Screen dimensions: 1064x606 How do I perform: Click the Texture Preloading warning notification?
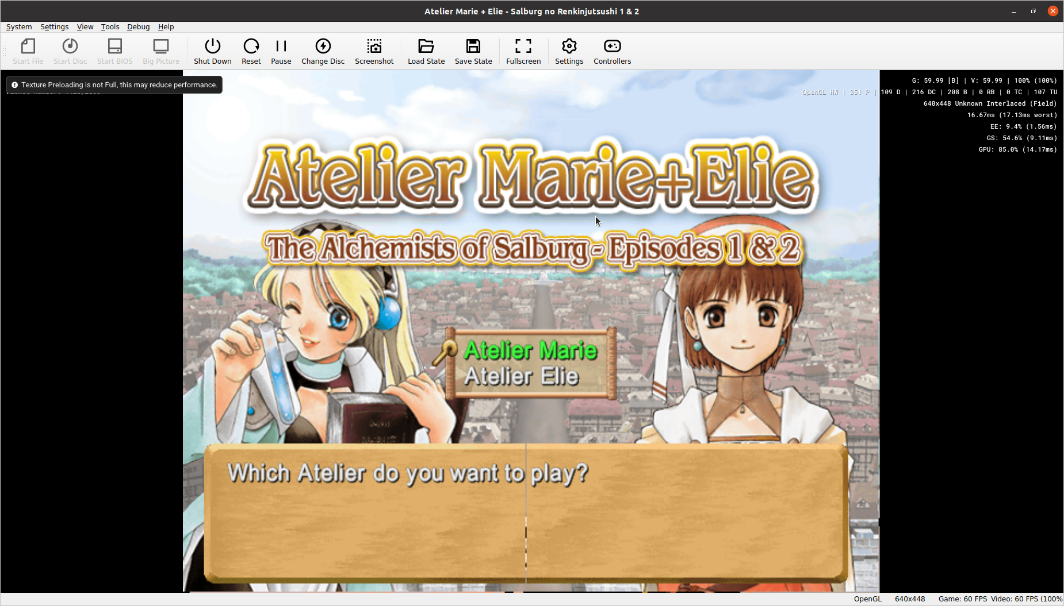pyautogui.click(x=114, y=84)
